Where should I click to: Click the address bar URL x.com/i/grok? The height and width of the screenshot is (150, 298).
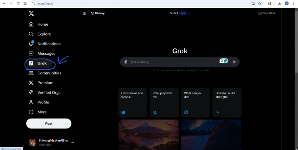[45, 3]
